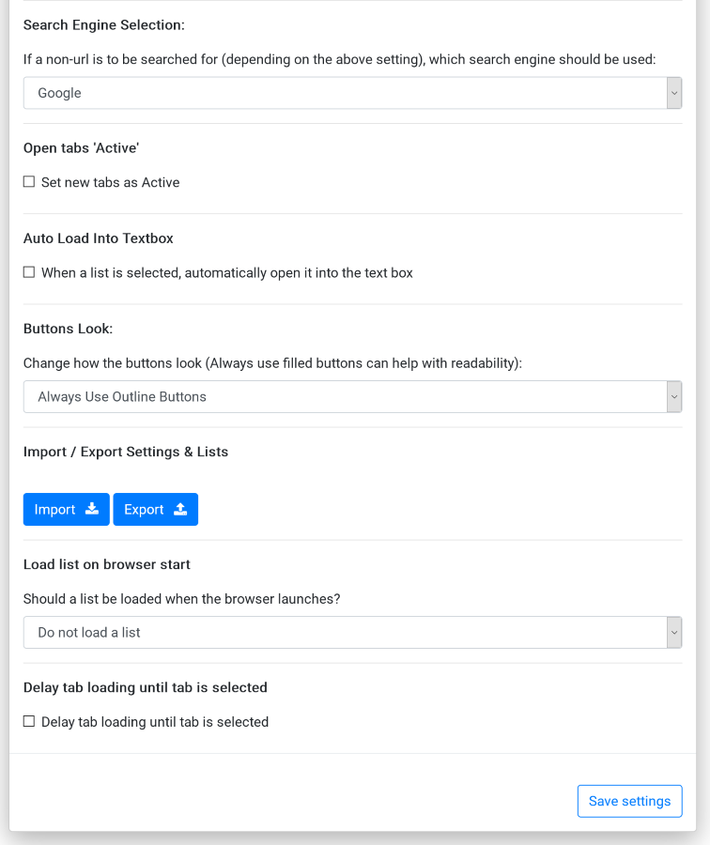710x845 pixels.
Task: Enable 'Set new tabs as Active' checkbox
Action: coord(29,182)
